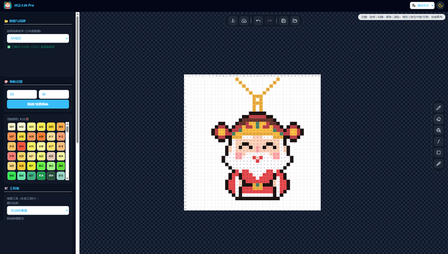Click the cloud download export icon
Screen dimensions: 448x254
tap(244, 21)
